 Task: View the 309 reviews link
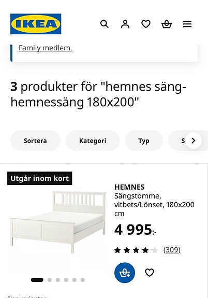172,250
